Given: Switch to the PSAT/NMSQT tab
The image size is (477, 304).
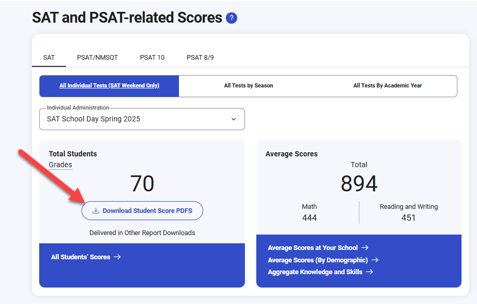Looking at the screenshot, I should (x=97, y=58).
